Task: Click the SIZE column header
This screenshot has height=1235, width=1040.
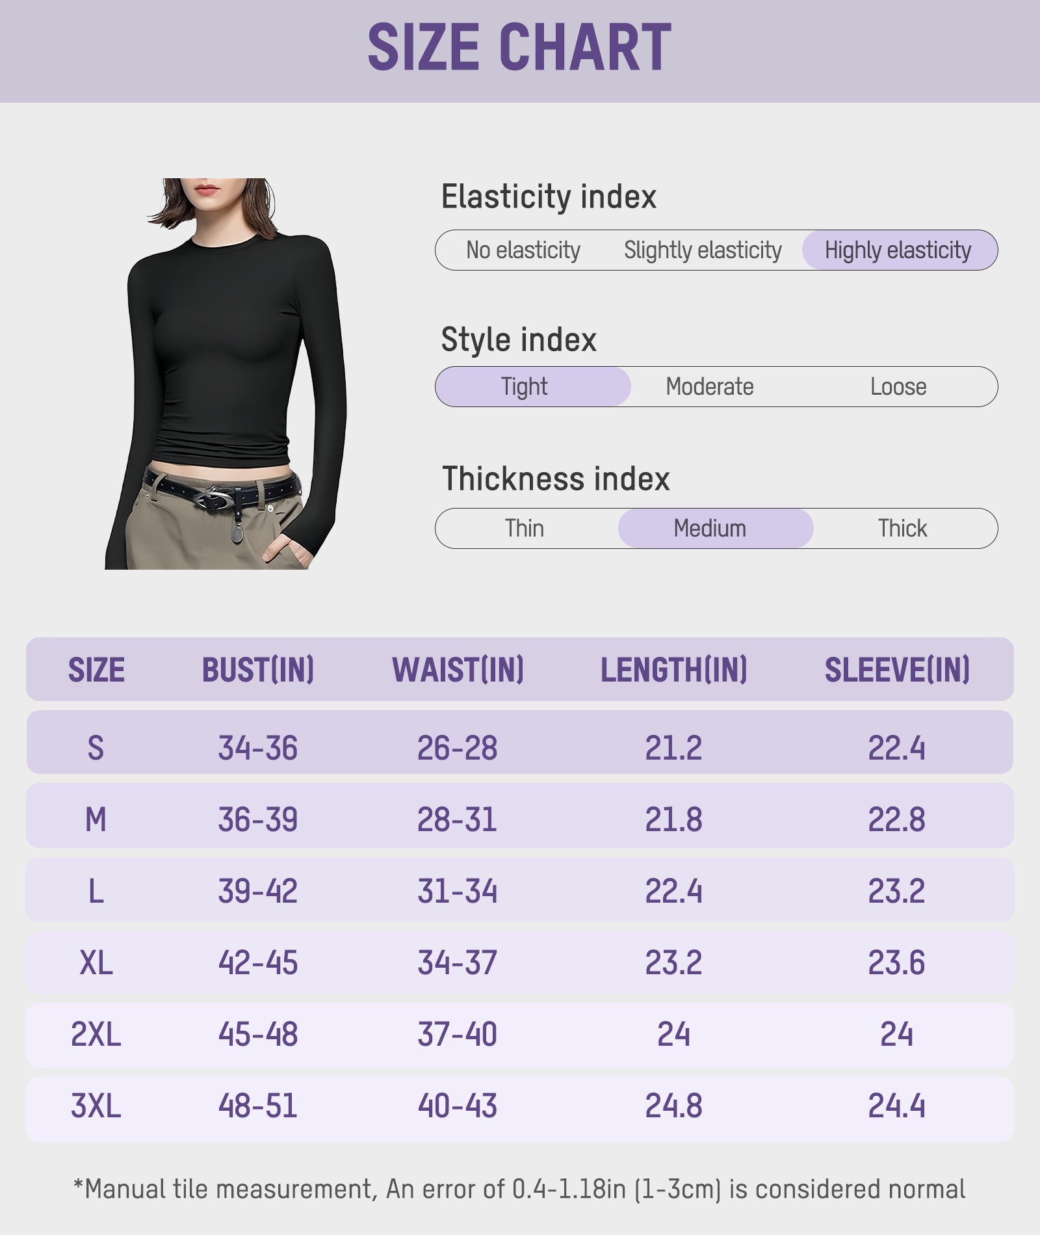Action: coord(96,670)
